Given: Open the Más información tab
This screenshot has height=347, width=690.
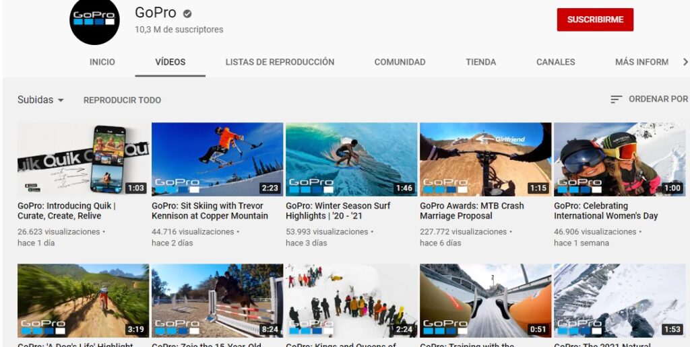Looking at the screenshot, I should point(641,62).
